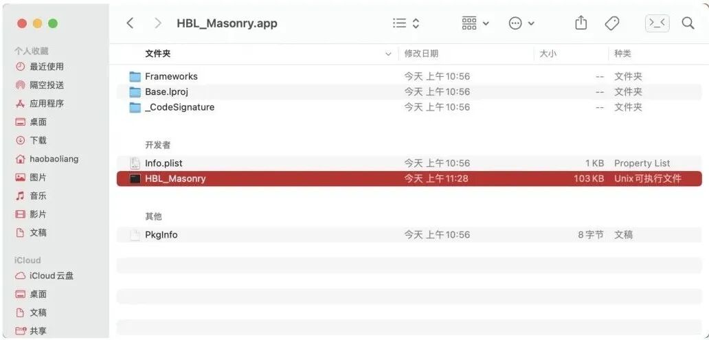Sort by the 种类 column

click(622, 54)
